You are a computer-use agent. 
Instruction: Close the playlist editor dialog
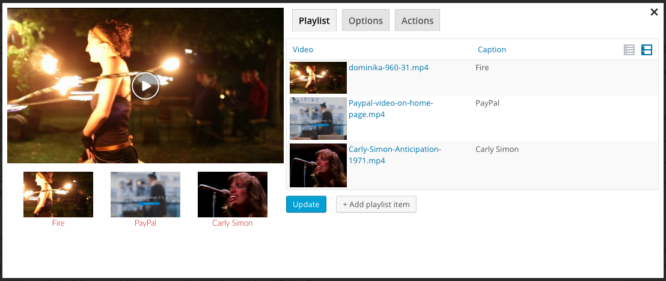tap(654, 13)
